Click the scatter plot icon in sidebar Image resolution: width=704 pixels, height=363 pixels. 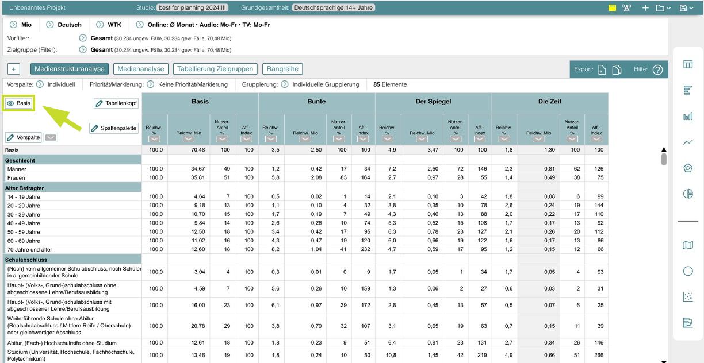(x=688, y=297)
